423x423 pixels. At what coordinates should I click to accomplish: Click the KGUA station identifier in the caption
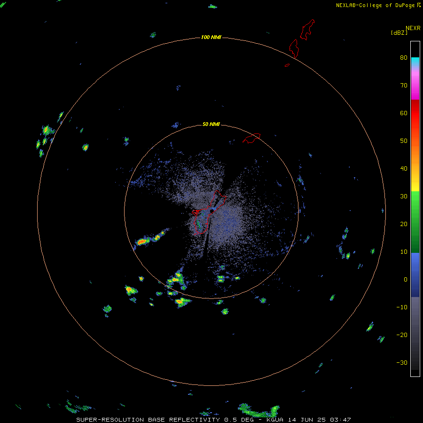tap(274, 420)
